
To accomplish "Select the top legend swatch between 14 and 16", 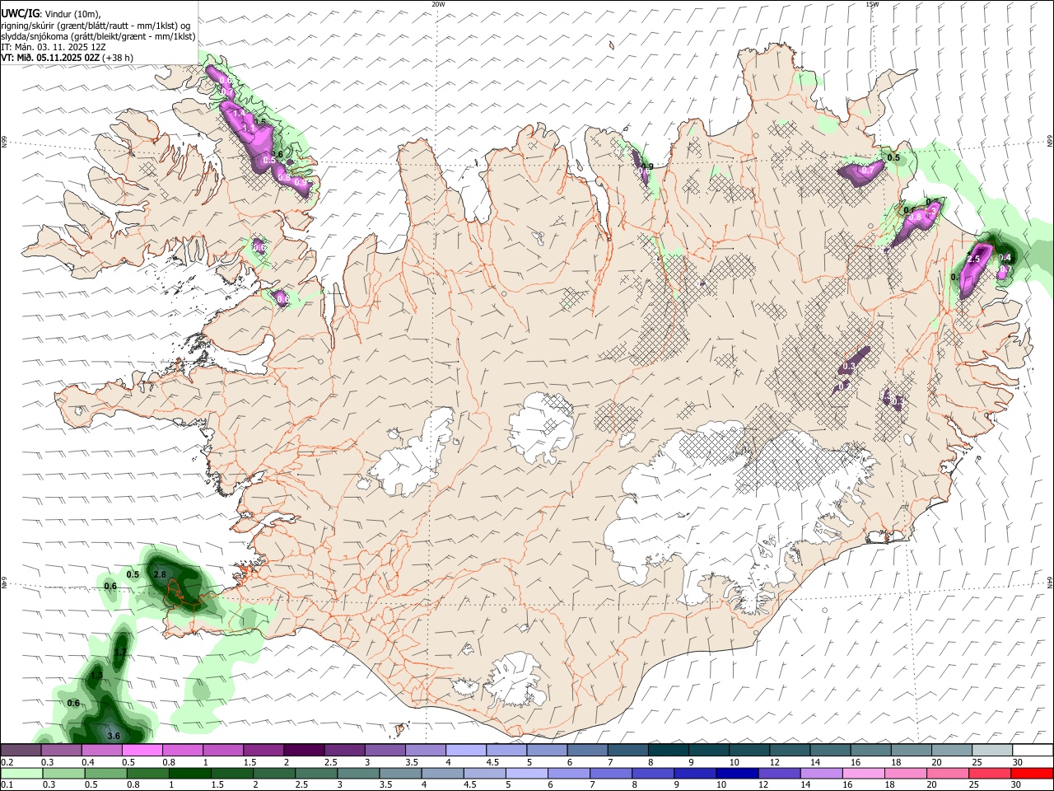I will (x=830, y=750).
